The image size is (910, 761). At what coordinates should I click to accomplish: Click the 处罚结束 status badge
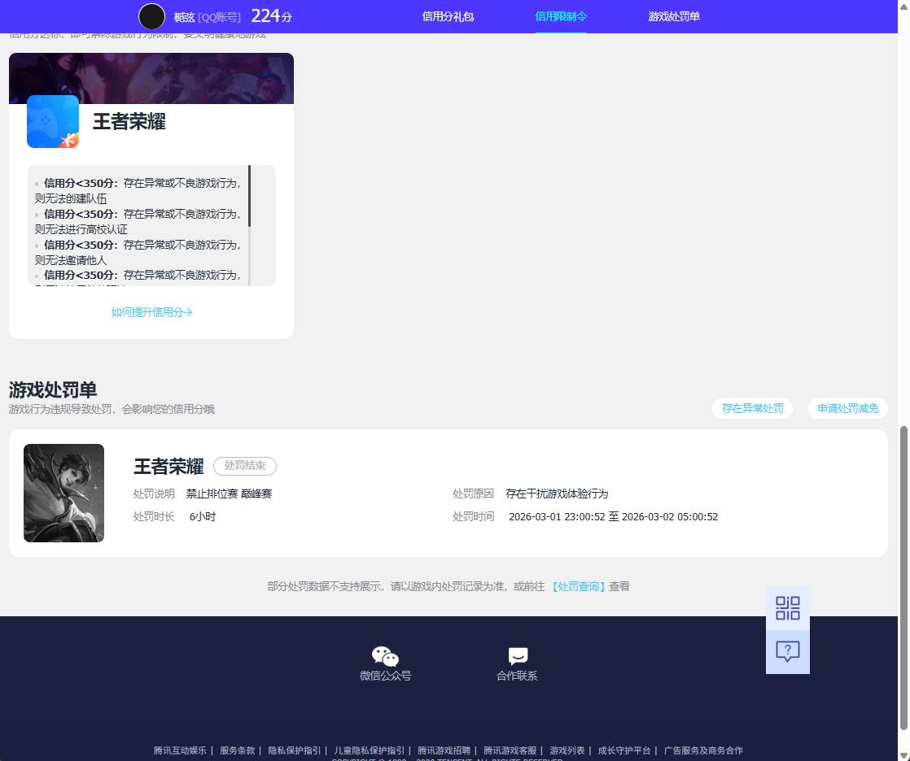245,466
